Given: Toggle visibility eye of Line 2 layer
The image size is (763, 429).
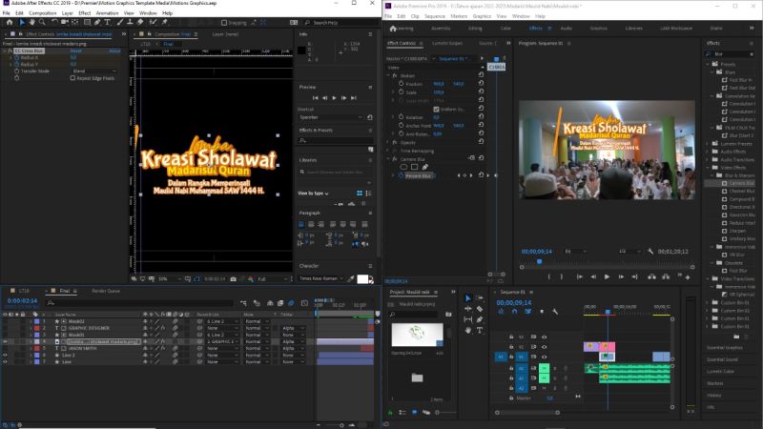Looking at the screenshot, I should 5,355.
